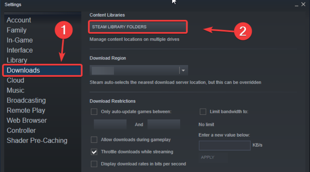Click the bandwidth KB/s input field
The width and height of the screenshot is (310, 172).
point(225,146)
